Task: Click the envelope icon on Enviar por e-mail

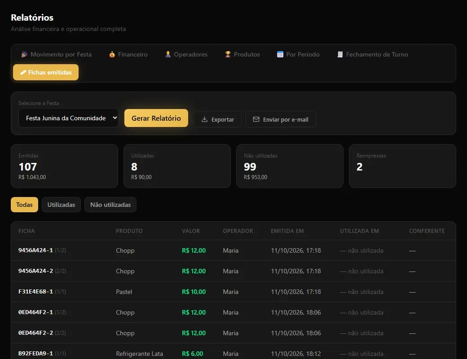Action: click(x=256, y=119)
